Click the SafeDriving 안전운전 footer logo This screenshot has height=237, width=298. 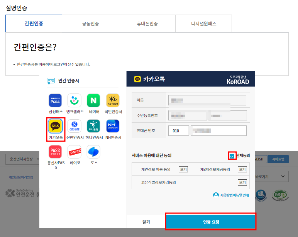pyautogui.click(x=22, y=193)
